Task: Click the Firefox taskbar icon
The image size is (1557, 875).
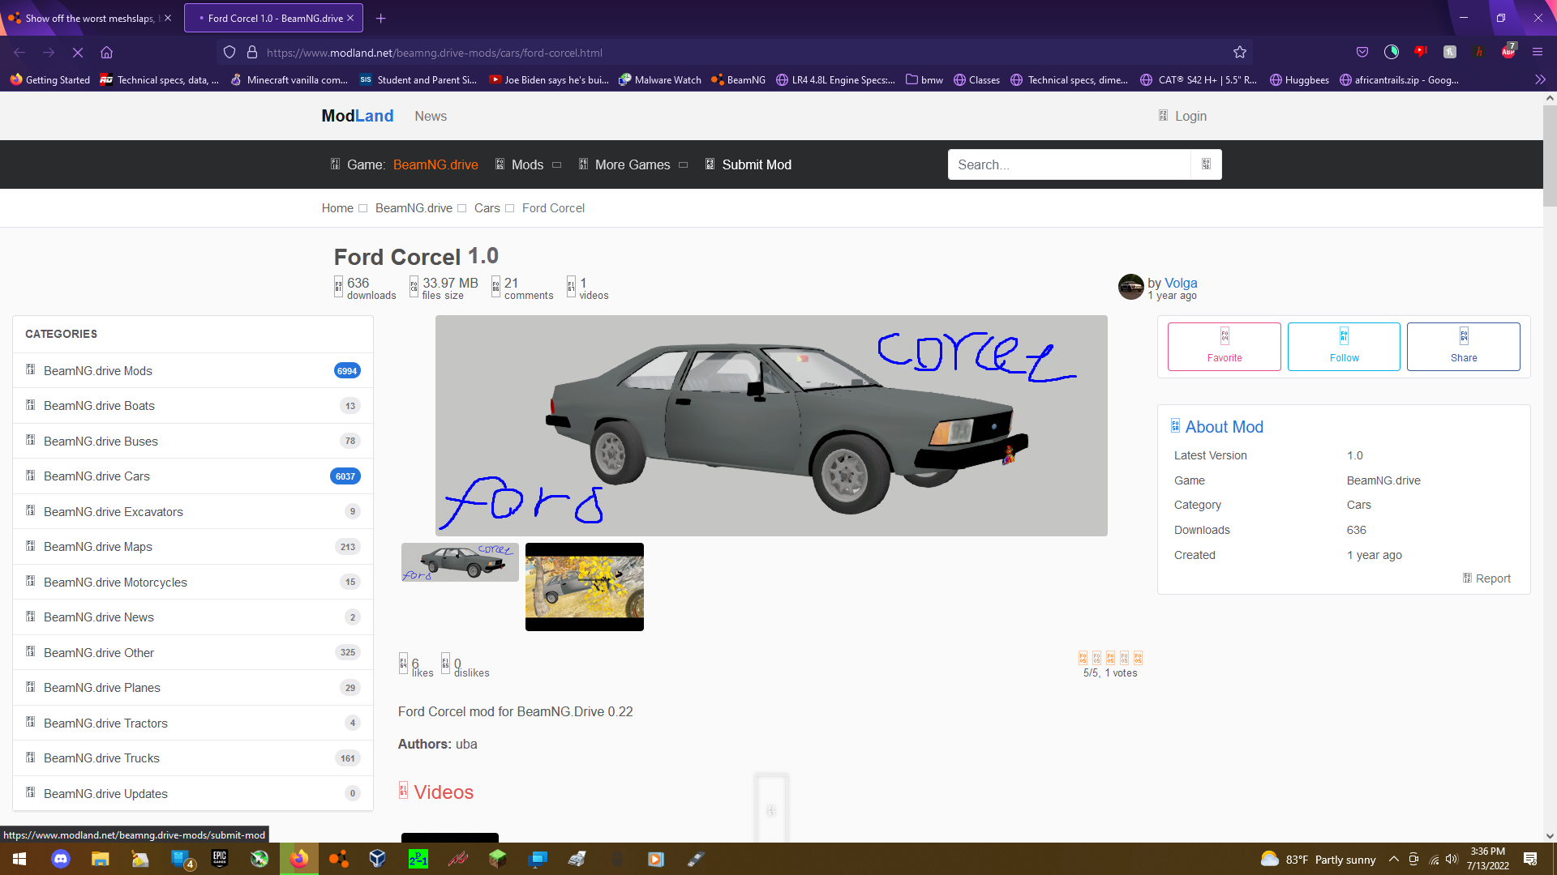Action: pos(299,859)
